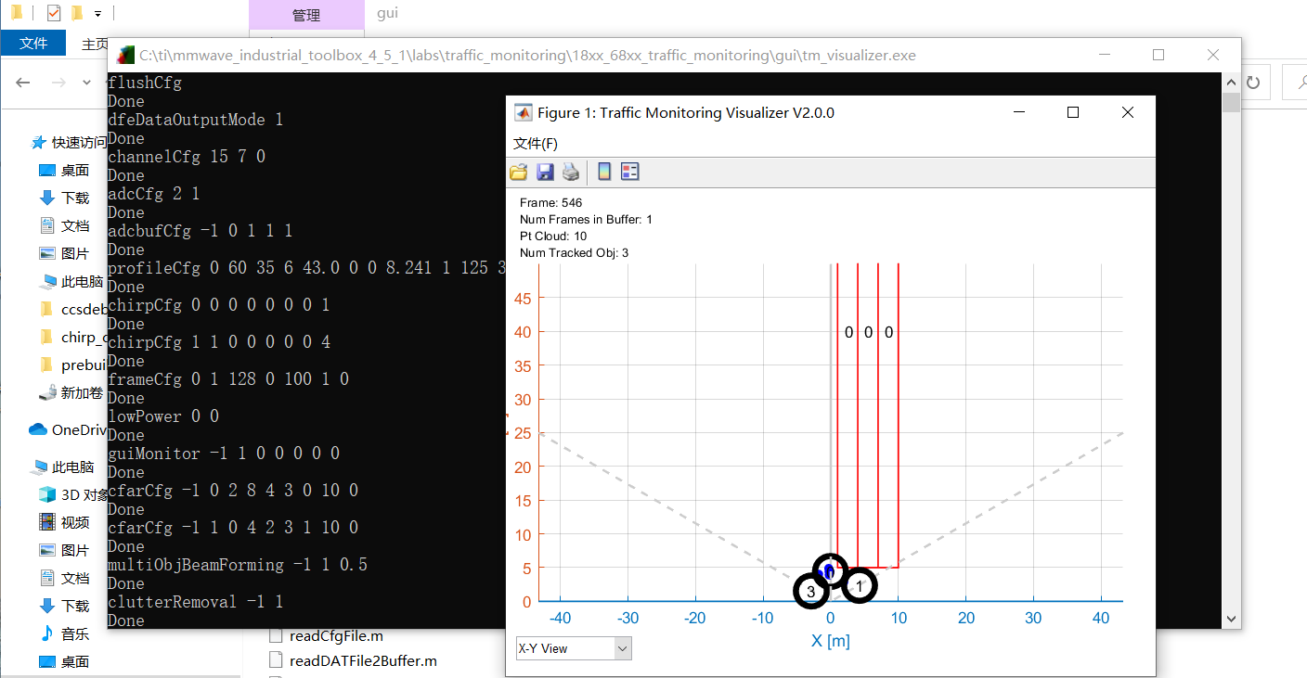
Task: Click the tm_visualizer console window title icon
Action: pyautogui.click(x=125, y=55)
